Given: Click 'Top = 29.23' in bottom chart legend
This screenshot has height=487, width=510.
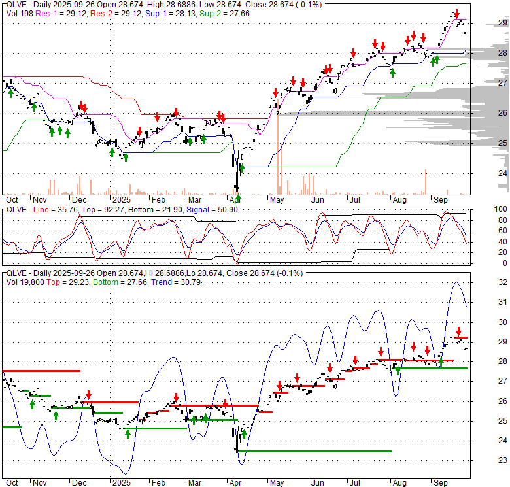Looking at the screenshot, I should (x=67, y=282).
